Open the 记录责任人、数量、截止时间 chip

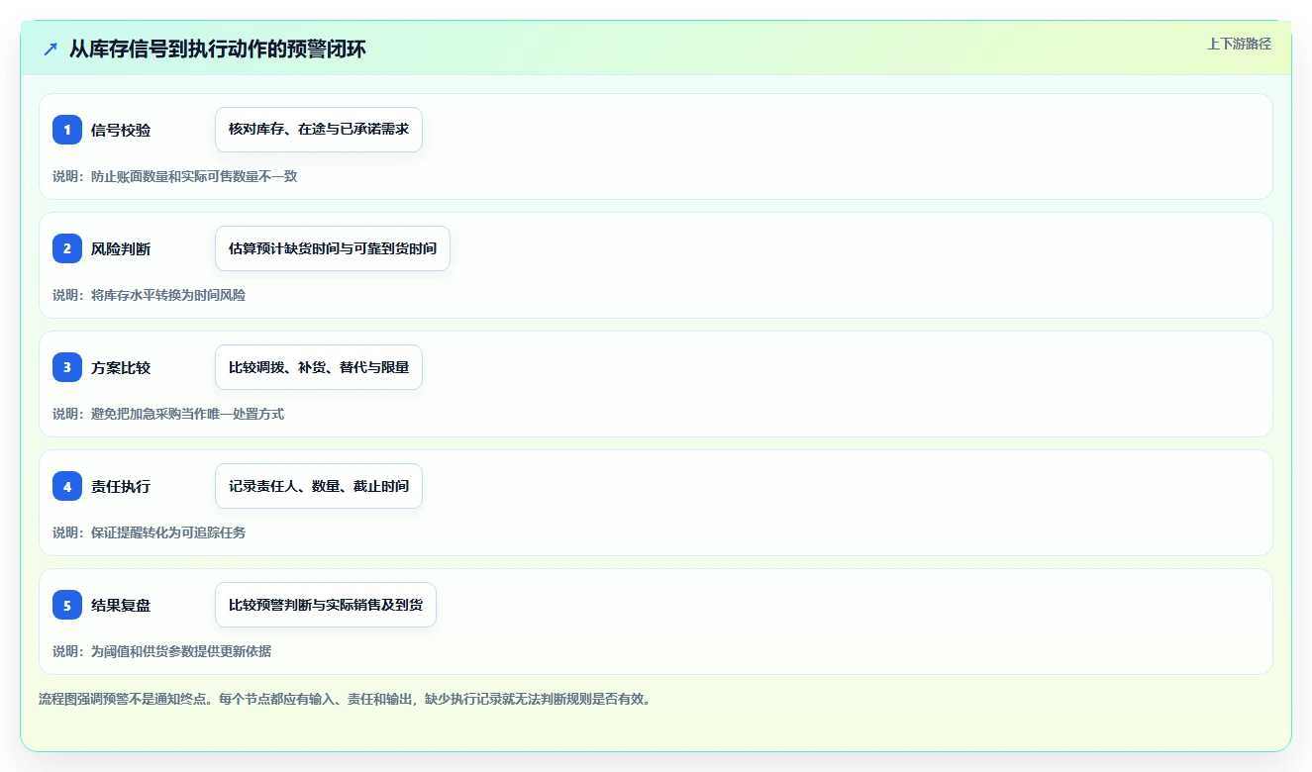tap(319, 486)
